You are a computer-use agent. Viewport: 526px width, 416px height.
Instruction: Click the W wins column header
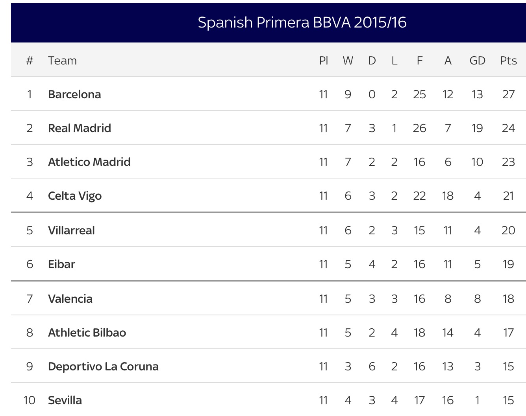pyautogui.click(x=348, y=61)
